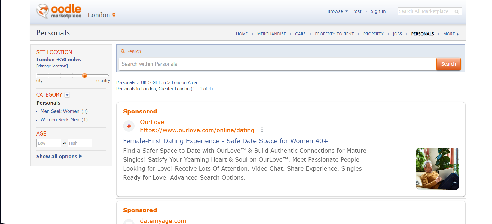The width and height of the screenshot is (492, 224).
Task: Filter by Men Seek Women
Action: 60,111
